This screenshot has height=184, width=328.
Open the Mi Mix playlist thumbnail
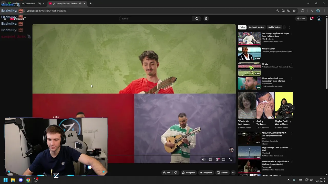click(x=249, y=69)
